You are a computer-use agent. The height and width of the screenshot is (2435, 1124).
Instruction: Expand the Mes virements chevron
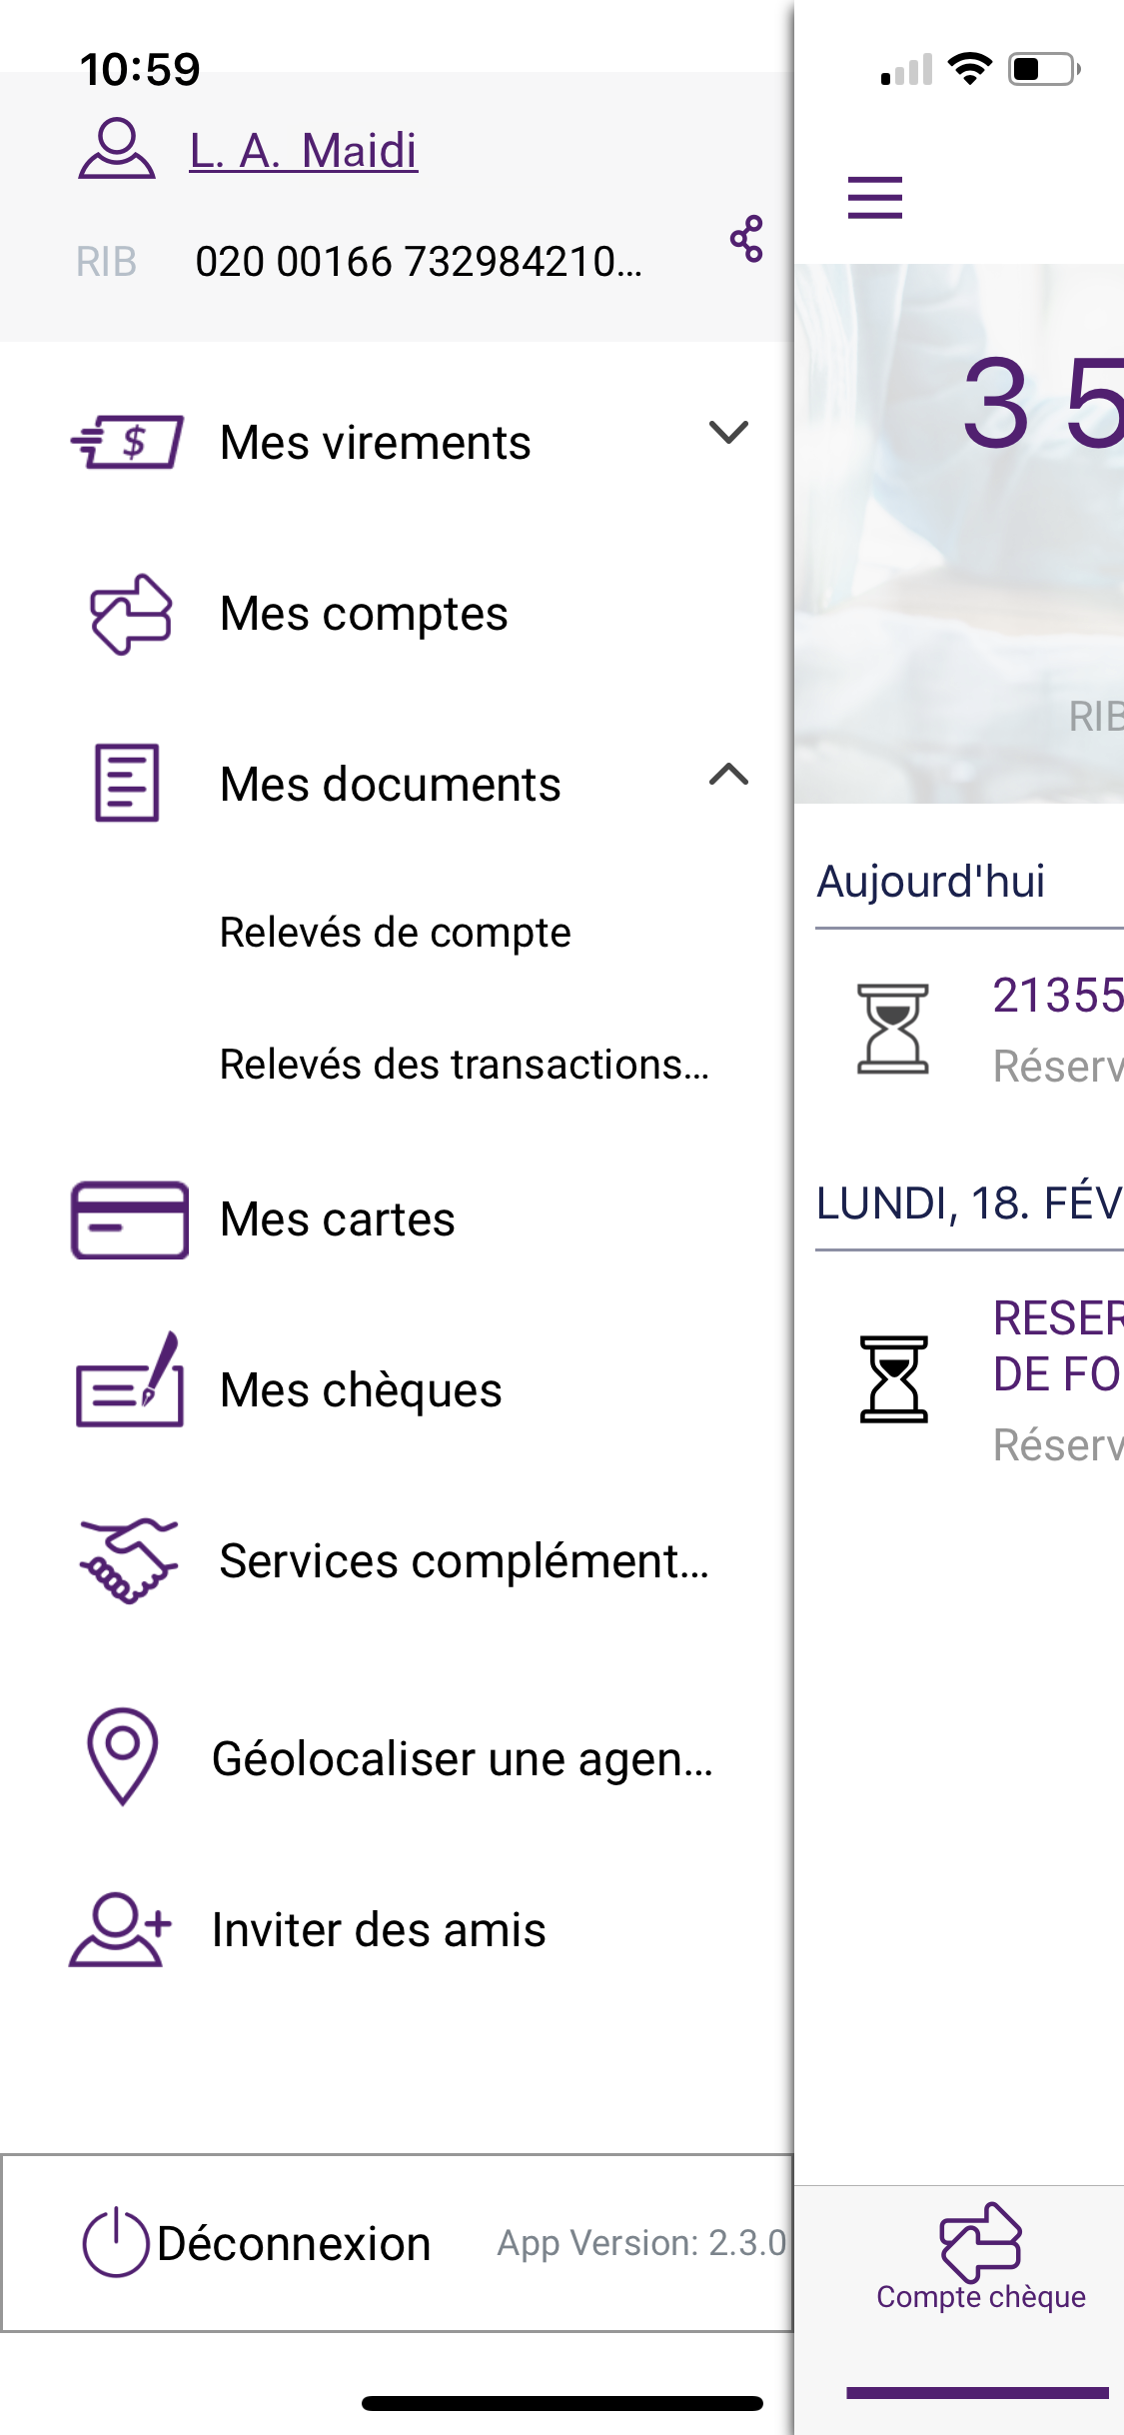(x=728, y=432)
